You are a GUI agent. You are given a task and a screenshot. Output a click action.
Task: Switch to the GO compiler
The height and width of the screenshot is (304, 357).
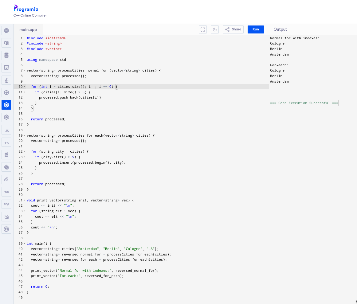[x=6, y=192]
